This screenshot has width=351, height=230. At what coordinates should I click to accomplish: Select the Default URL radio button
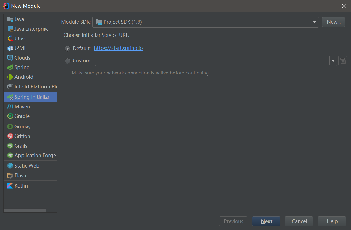pyautogui.click(x=68, y=49)
